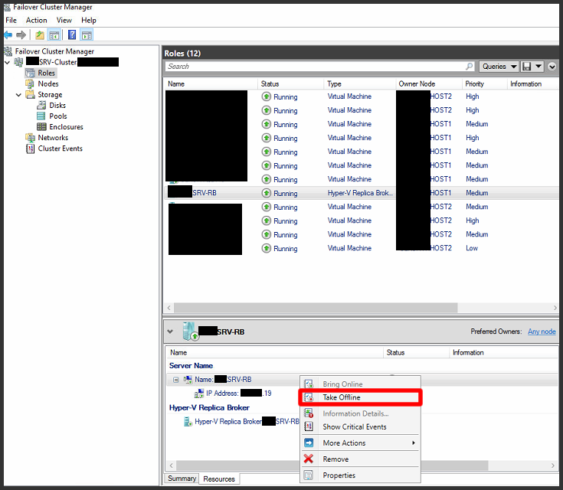Click the Forward arrow toolbar icon

pos(21,35)
